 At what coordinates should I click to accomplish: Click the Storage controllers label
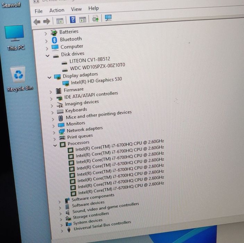click(x=91, y=216)
